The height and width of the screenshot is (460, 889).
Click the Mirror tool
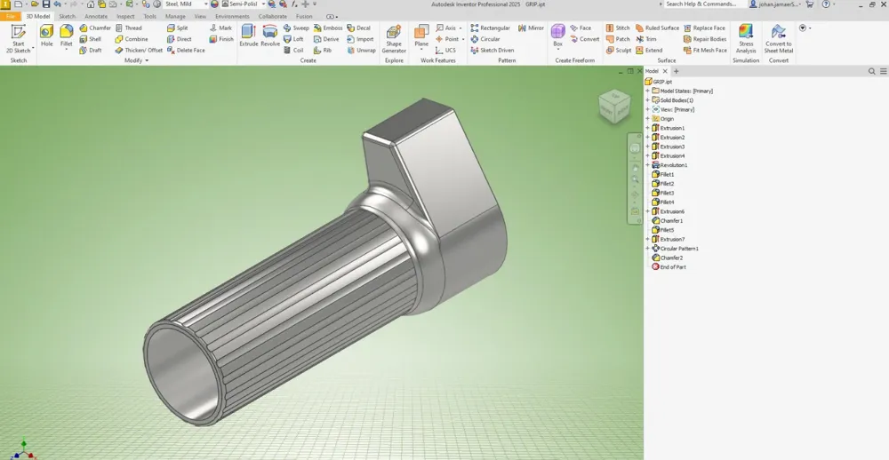531,28
